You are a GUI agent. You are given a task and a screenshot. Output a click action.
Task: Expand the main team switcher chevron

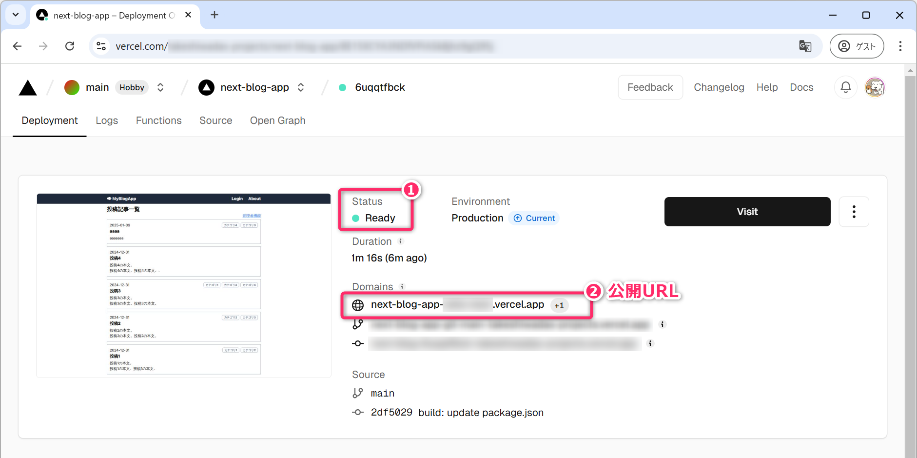click(x=160, y=87)
